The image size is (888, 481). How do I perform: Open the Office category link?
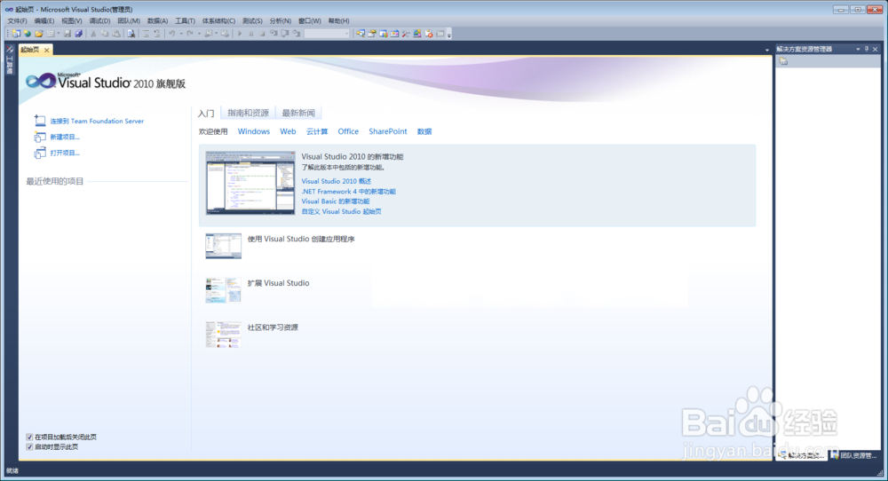[348, 131]
